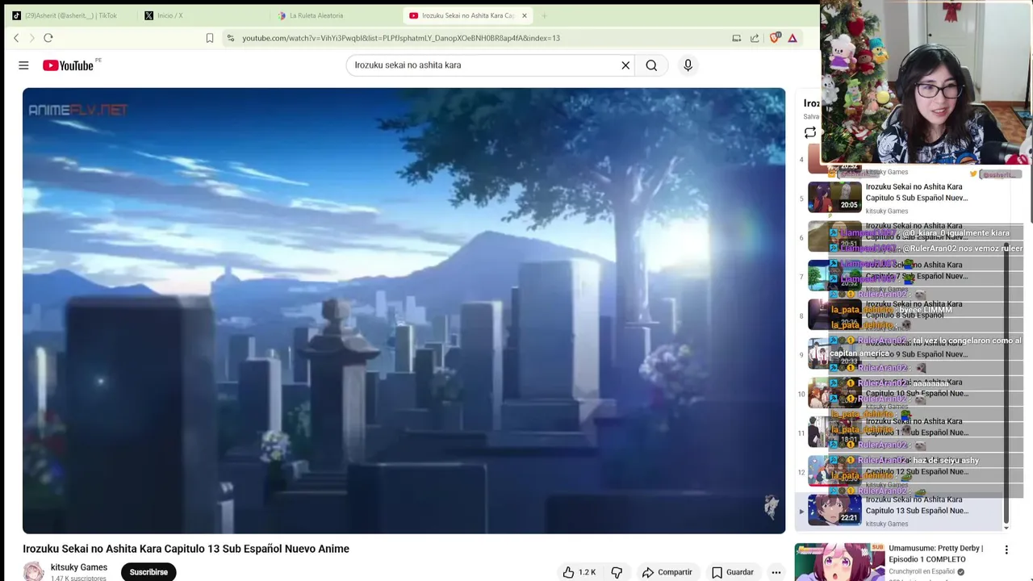Play playlist item number 8 thumbnail
This screenshot has height=581, width=1033.
pos(834,315)
